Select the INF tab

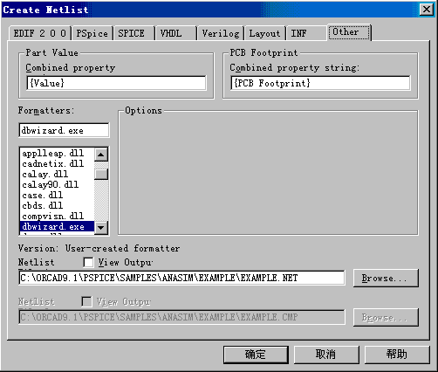306,33
